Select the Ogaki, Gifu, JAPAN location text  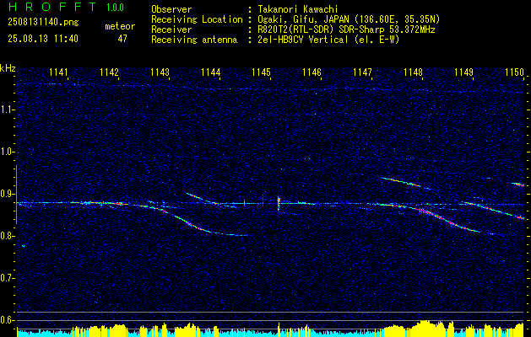pos(349,19)
